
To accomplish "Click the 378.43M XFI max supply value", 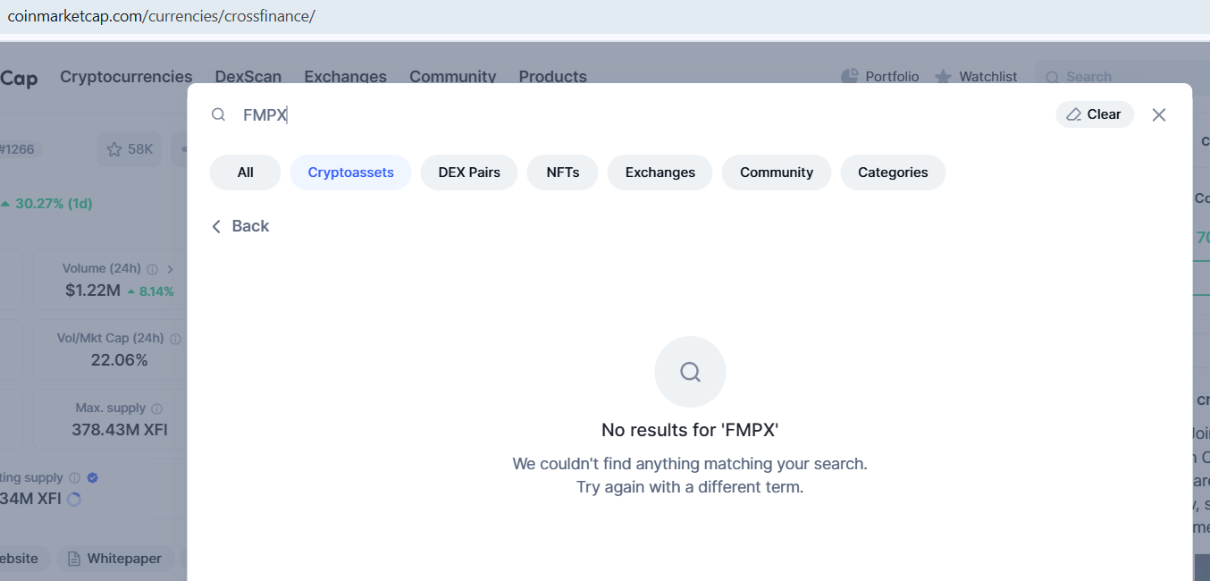I will point(120,430).
